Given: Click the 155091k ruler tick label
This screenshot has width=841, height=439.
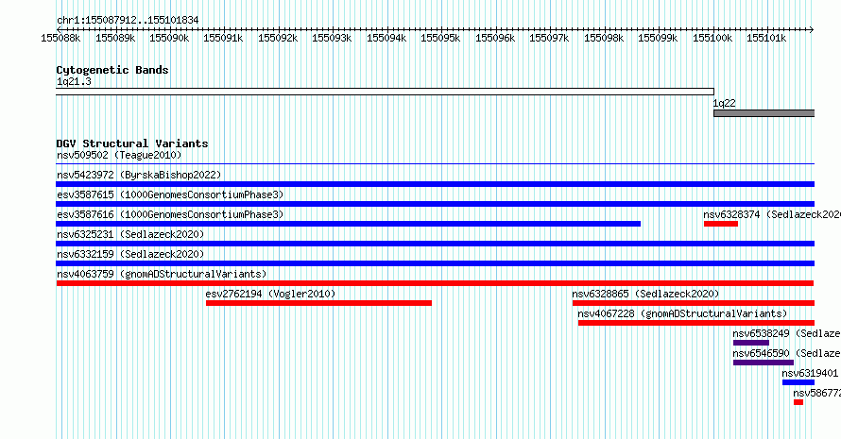Looking at the screenshot, I should [x=223, y=38].
